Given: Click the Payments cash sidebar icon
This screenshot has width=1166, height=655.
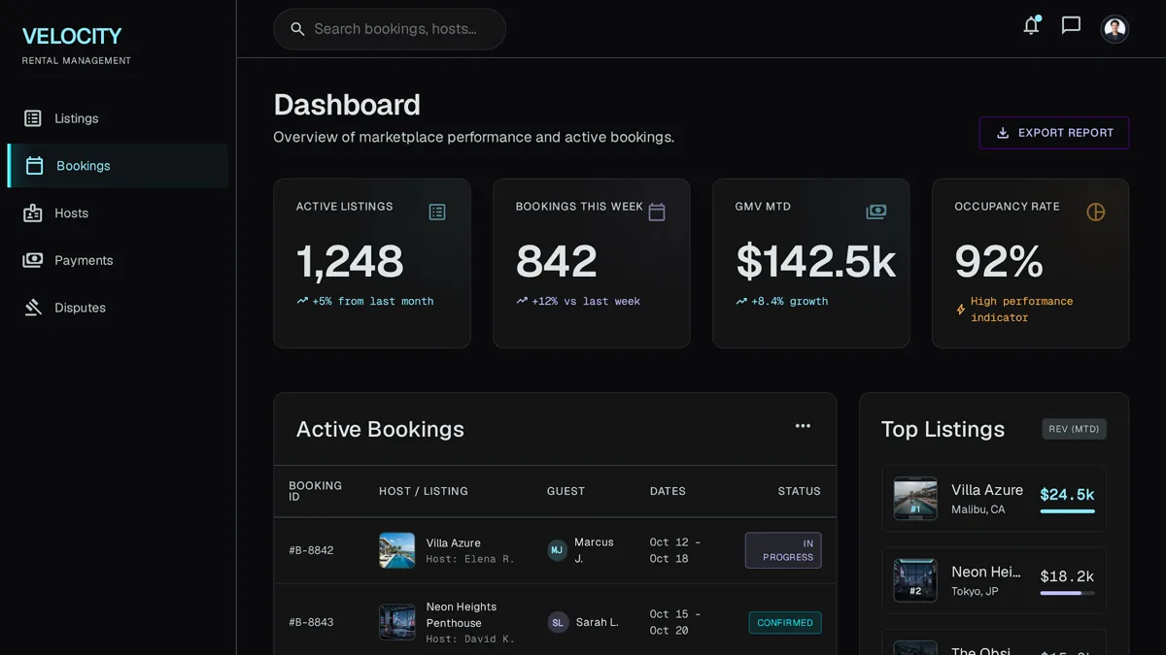Looking at the screenshot, I should click(33, 260).
